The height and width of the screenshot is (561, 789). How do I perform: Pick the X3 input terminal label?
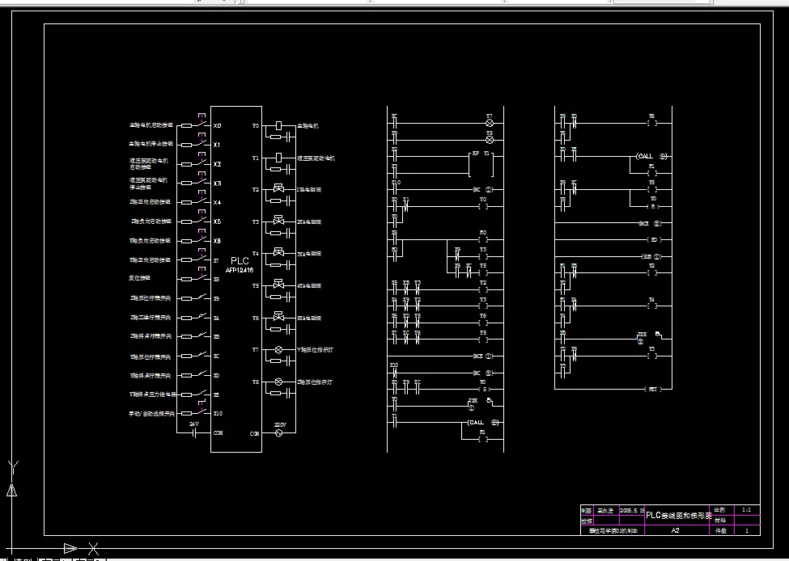[217, 183]
